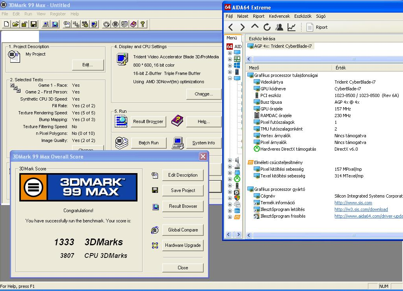Click Edit Description in the score dialog
403x291 pixels.
(183, 175)
